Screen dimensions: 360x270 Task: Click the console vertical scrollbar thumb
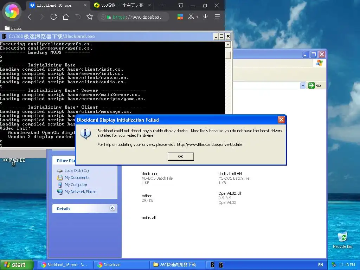point(228,54)
